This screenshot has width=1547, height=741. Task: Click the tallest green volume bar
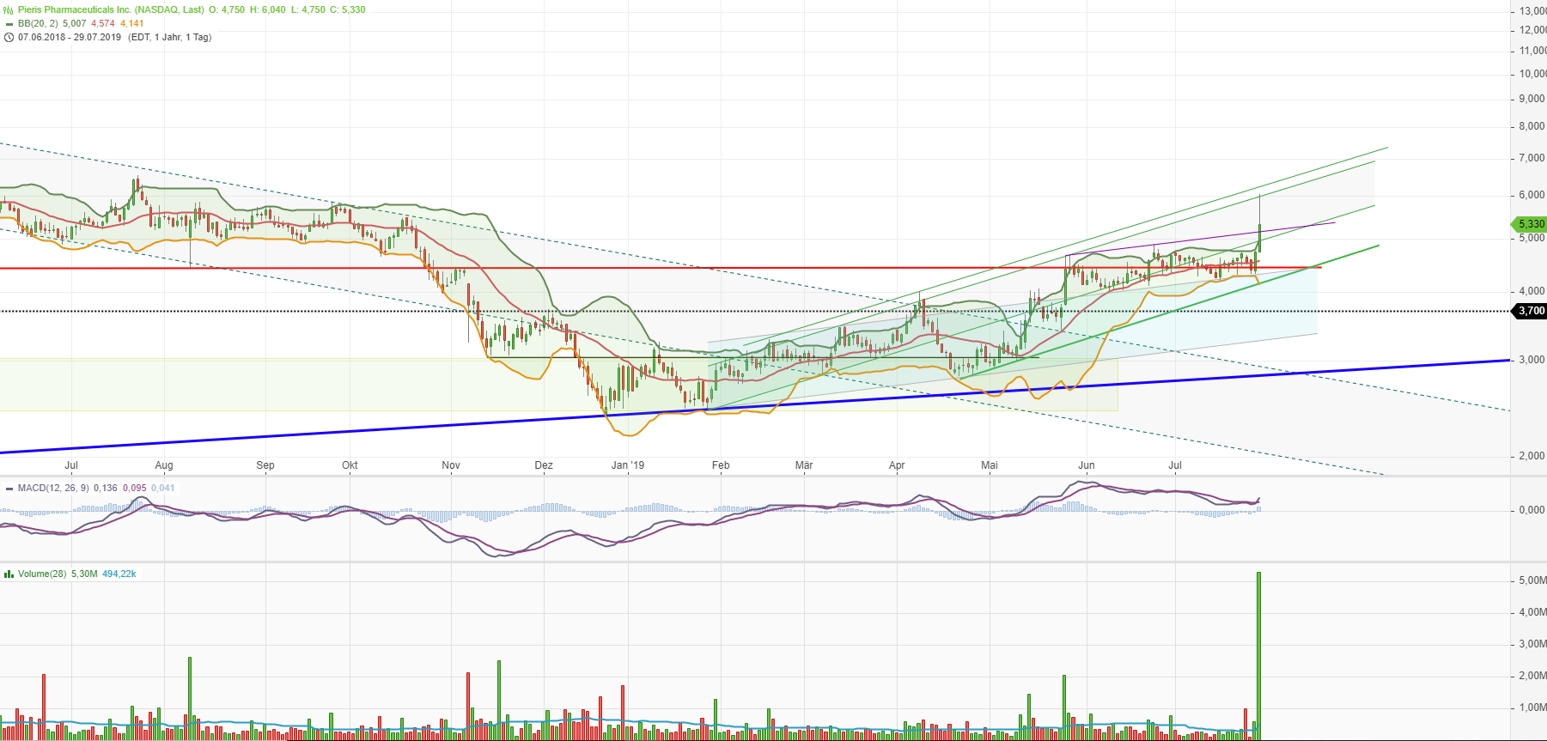point(1258,653)
